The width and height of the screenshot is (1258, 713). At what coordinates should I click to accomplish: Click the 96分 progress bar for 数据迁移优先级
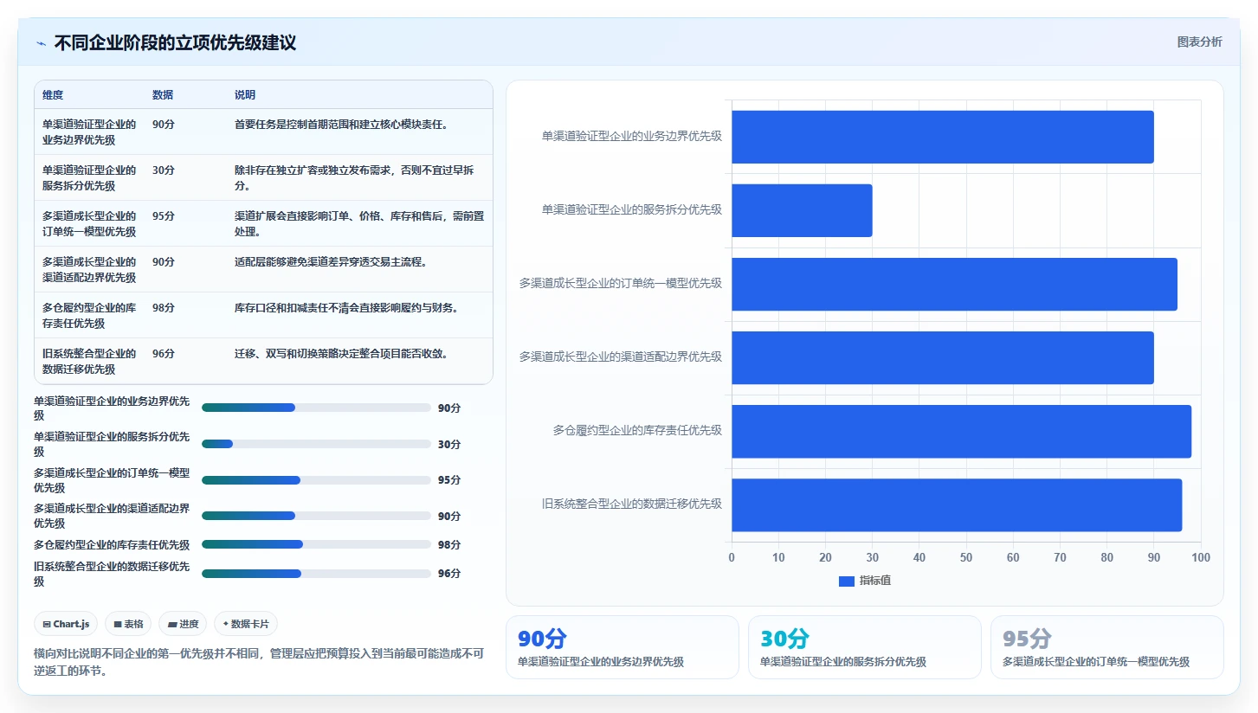tap(316, 573)
